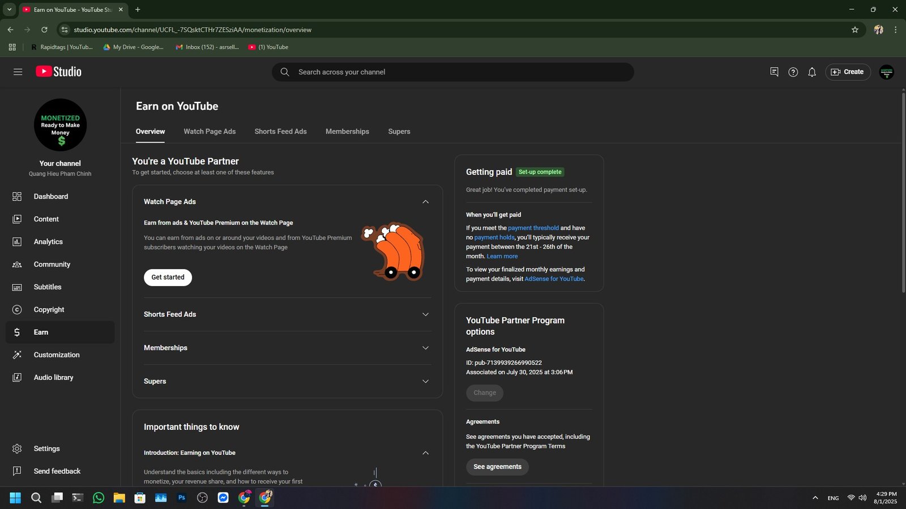Select the Earn on YouTube browser tab
This screenshot has width=906, height=509.
[x=73, y=10]
